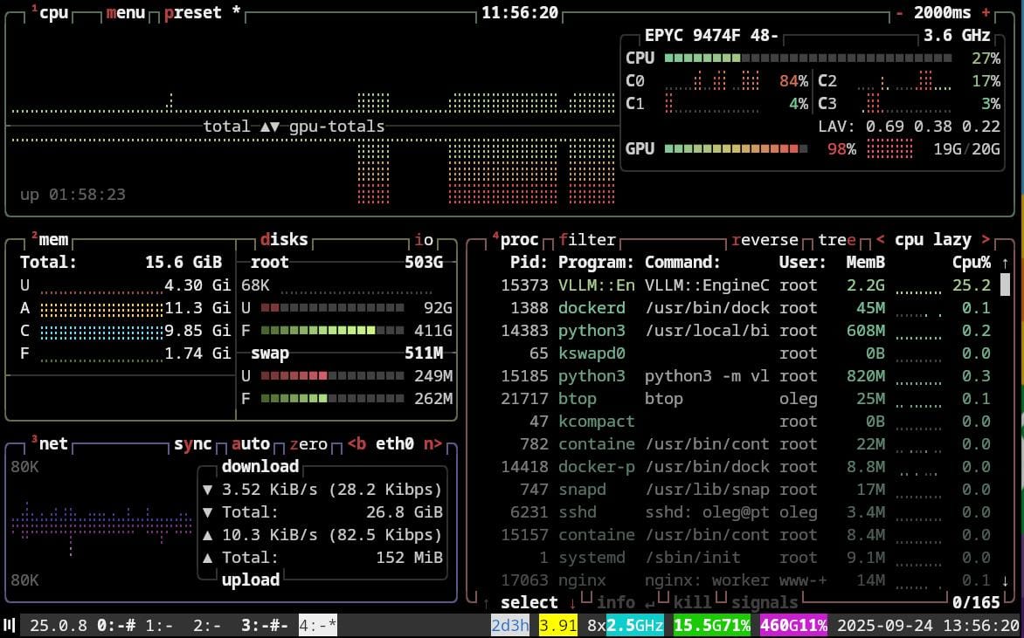Toggle net graph sync
The height and width of the screenshot is (638, 1024).
[192, 444]
